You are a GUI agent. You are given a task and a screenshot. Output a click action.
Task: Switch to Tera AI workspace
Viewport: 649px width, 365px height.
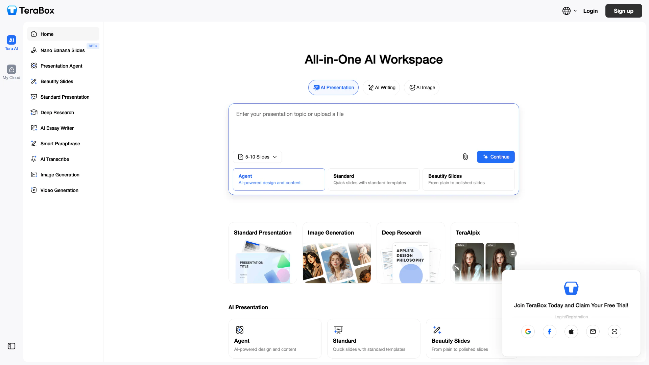[11, 43]
